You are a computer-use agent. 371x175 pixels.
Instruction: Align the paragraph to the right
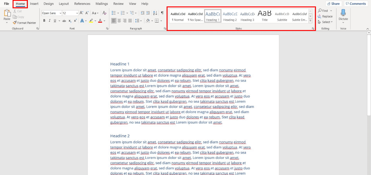(x=125, y=21)
